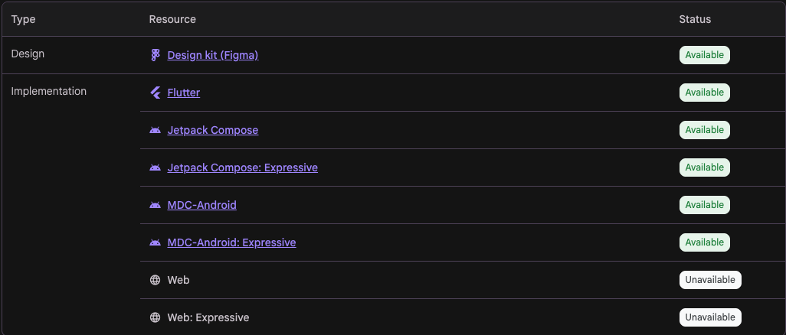Click the Unavailable badge in Web row
The image size is (786, 335).
710,280
